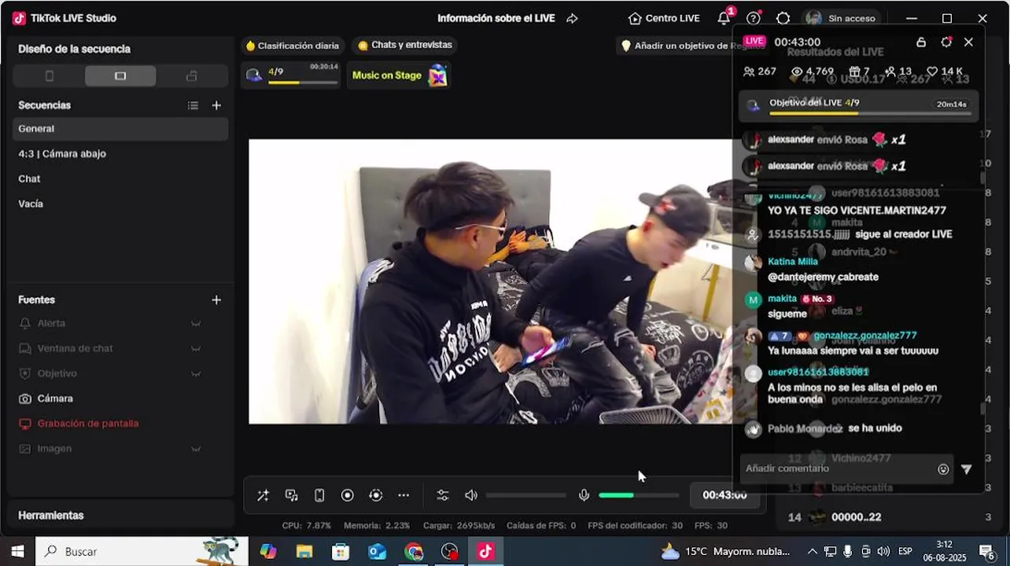
Task: Open Clasificación diaria ranking
Action: [x=292, y=46]
